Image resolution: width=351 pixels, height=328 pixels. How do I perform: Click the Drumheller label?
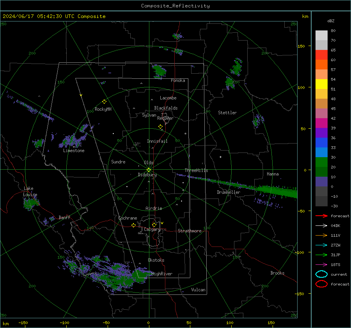pyautogui.click(x=229, y=192)
